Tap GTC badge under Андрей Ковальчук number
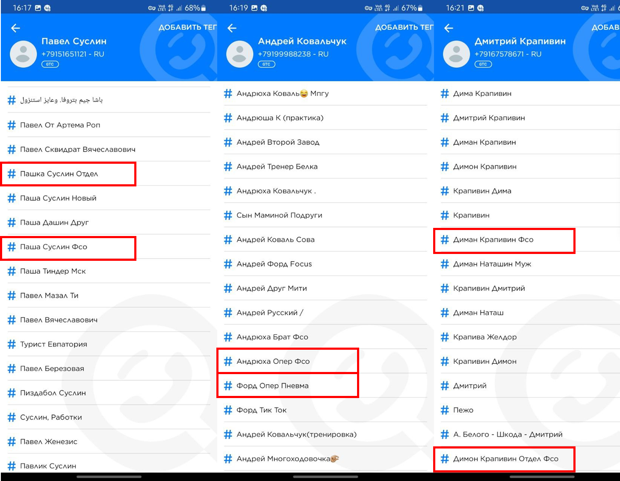The width and height of the screenshot is (620, 481). 266,64
